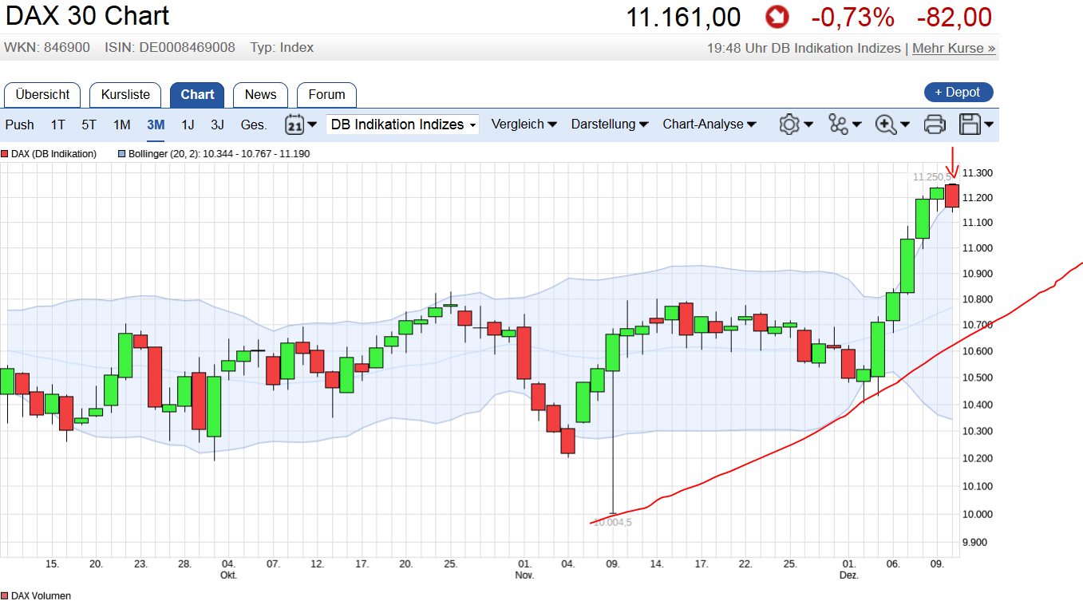Select the active 3M time range
The image size is (1083, 601).
click(156, 125)
